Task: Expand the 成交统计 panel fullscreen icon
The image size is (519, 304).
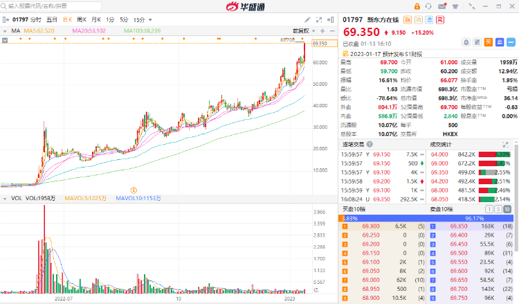Action: click(505, 145)
